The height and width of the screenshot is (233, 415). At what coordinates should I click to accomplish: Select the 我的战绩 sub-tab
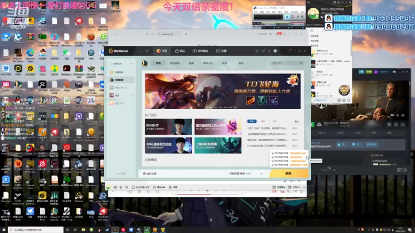(175, 63)
